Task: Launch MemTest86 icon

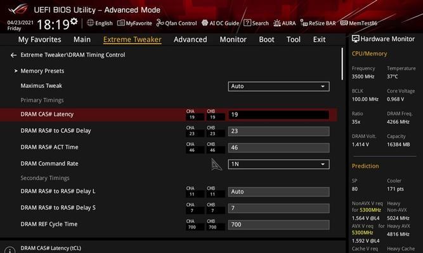Action: pyautogui.click(x=344, y=23)
